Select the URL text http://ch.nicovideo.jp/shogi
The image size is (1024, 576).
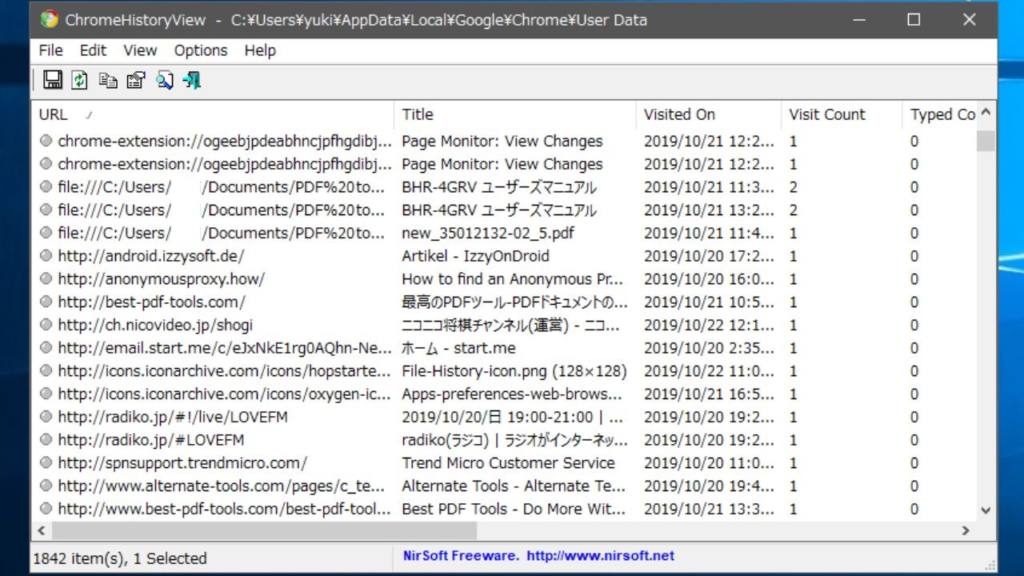click(x=155, y=325)
